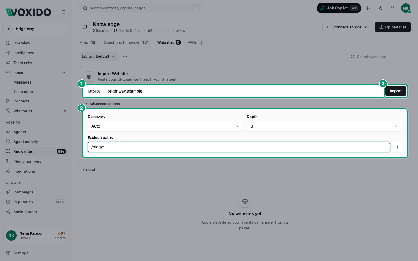Toggle theme with the sun icon
This screenshot has width=418, height=261.
point(380,8)
